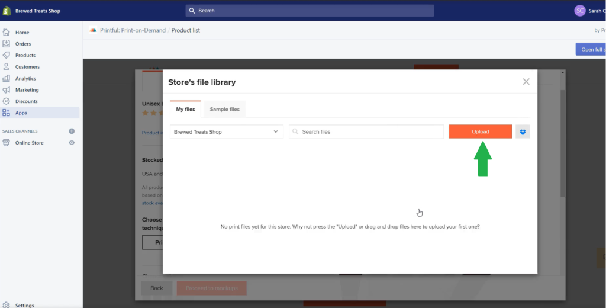The height and width of the screenshot is (308, 606).
Task: Click Proceed to mockups button
Action: click(x=212, y=288)
